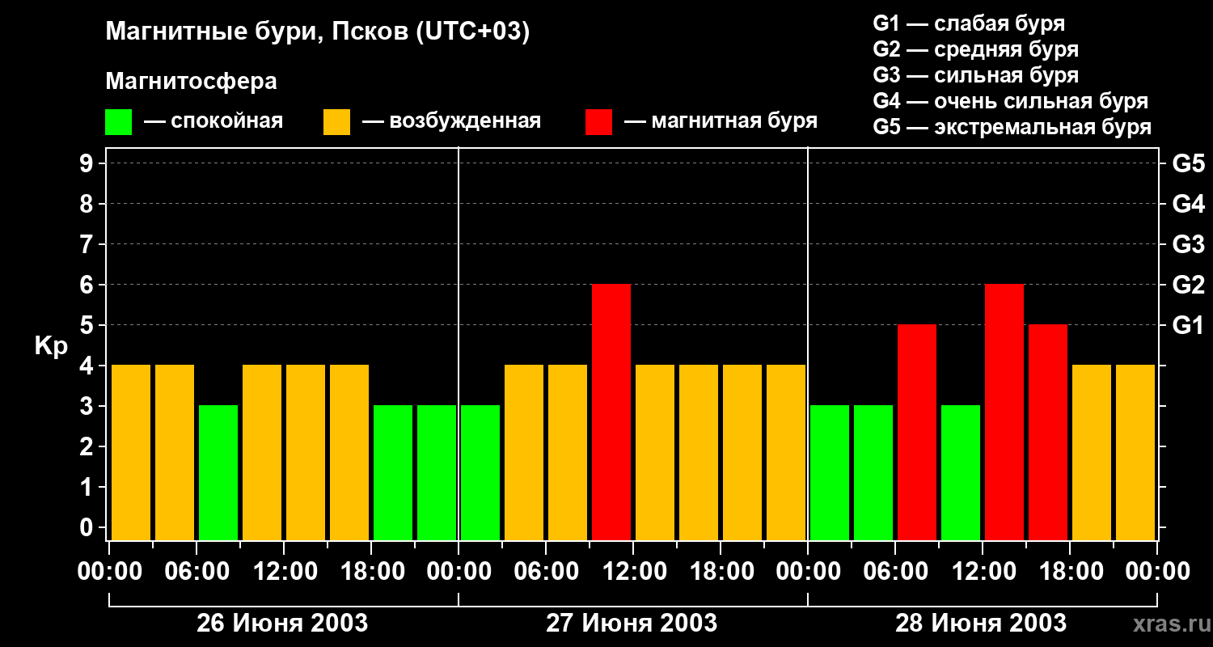Click the «— возбужденная» legend label

[451, 122]
